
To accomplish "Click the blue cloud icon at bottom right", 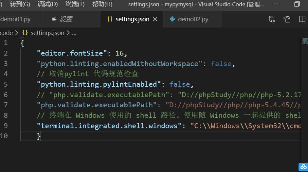I will [303, 167].
